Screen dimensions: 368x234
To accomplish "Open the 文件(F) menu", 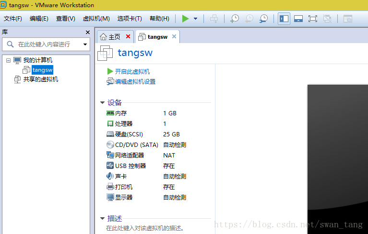I will coord(12,19).
